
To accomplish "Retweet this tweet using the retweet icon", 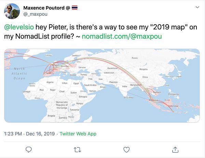I will [x=78, y=150].
